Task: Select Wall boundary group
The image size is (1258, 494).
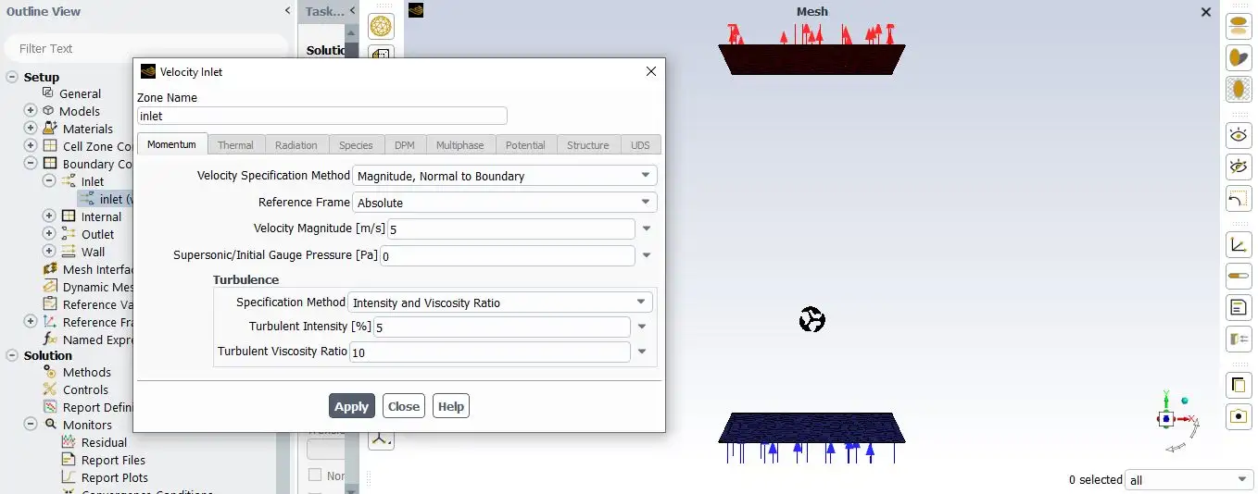Action: coord(93,252)
